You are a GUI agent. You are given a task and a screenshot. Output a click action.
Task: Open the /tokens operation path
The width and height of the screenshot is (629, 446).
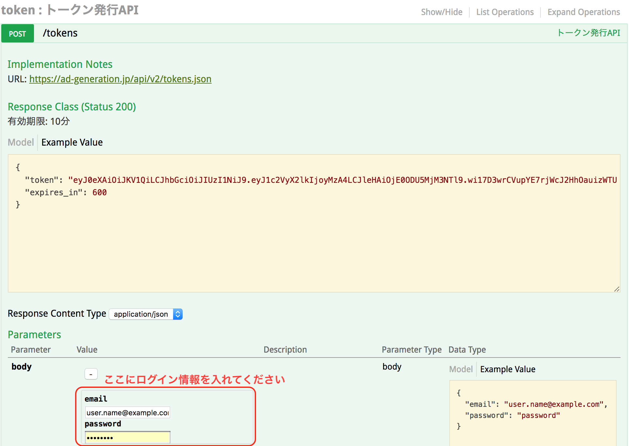[60, 33]
